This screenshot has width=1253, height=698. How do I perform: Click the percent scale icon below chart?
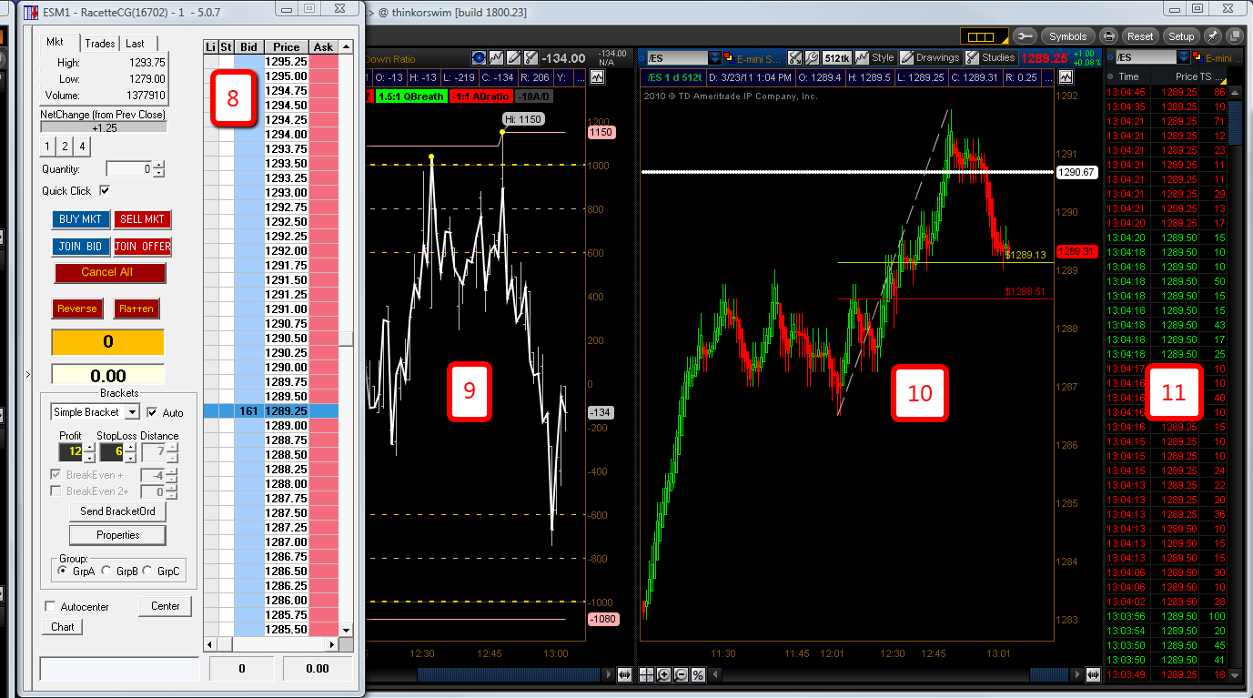tap(698, 674)
